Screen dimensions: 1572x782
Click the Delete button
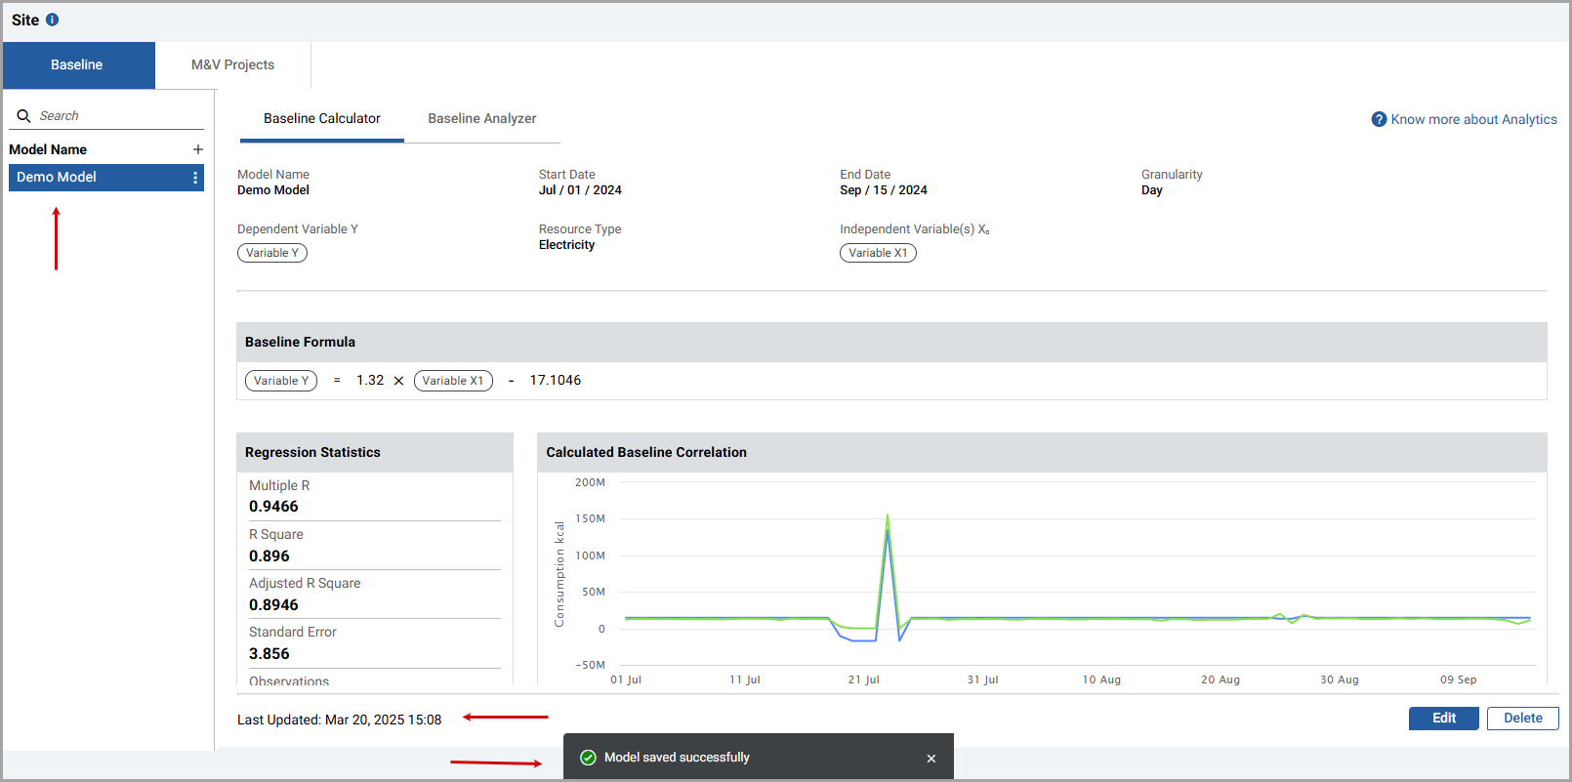pyautogui.click(x=1522, y=719)
